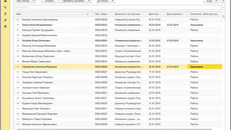Click the Создать button
This screenshot has height=130, width=231.
tap(49, 1)
